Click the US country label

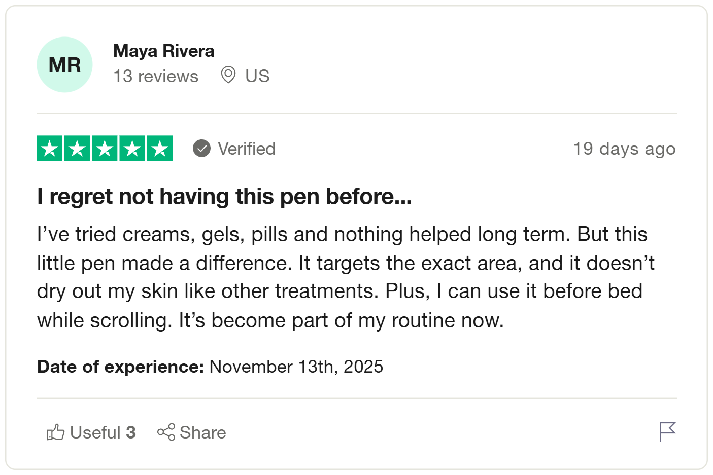(257, 76)
